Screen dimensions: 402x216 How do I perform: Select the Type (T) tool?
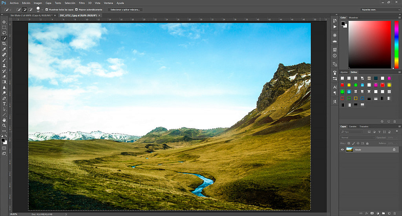point(4,104)
